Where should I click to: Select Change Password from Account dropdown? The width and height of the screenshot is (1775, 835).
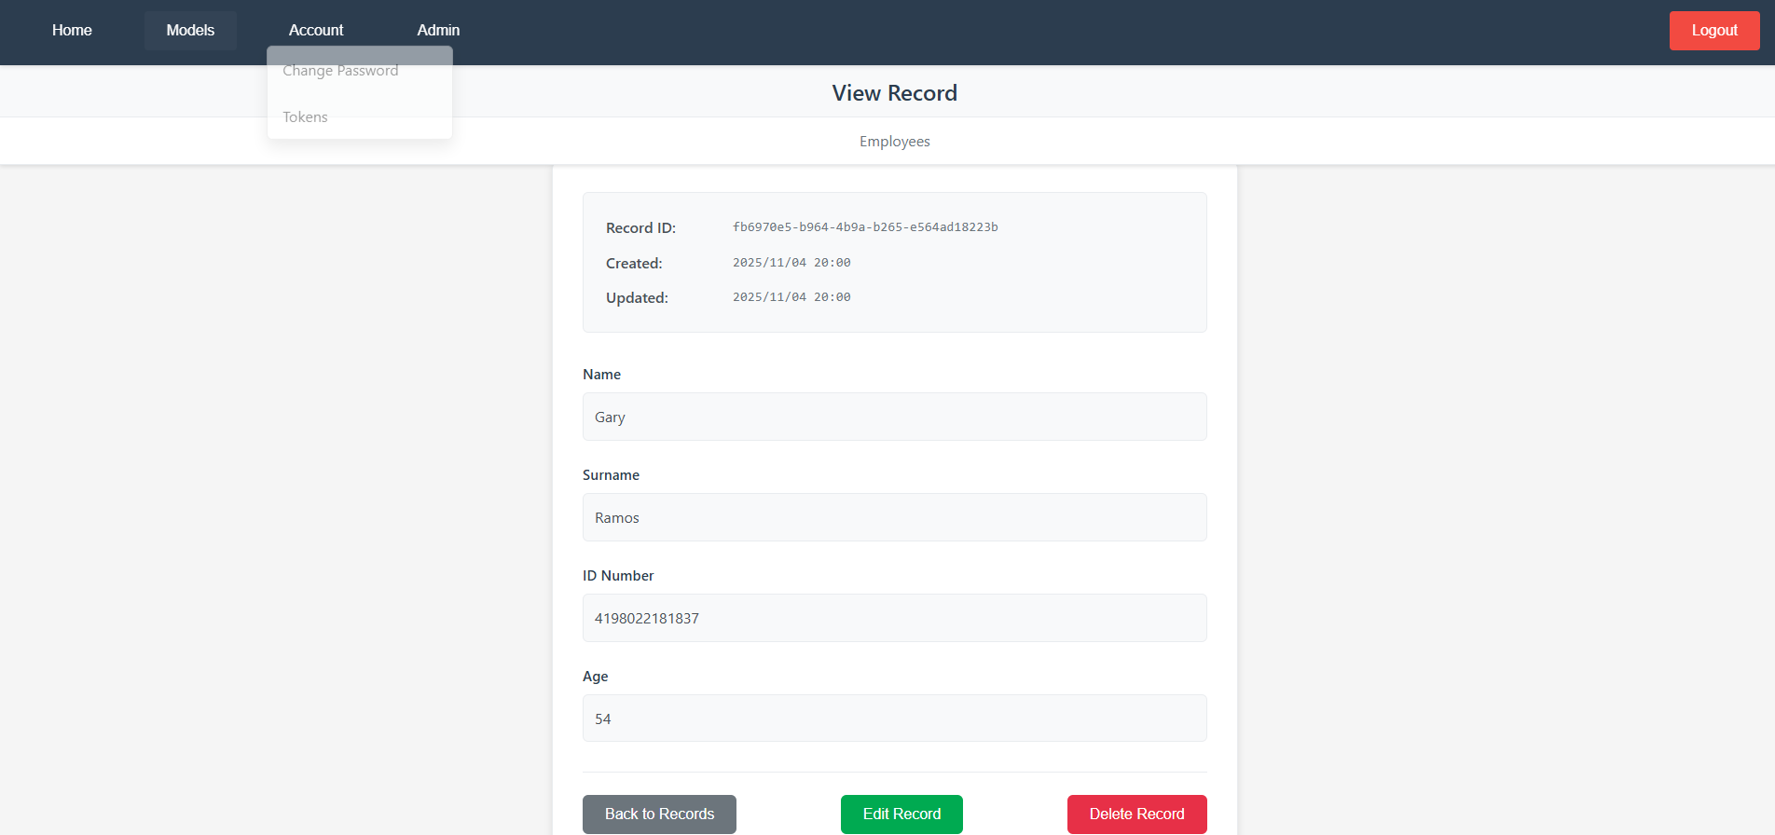tap(340, 71)
